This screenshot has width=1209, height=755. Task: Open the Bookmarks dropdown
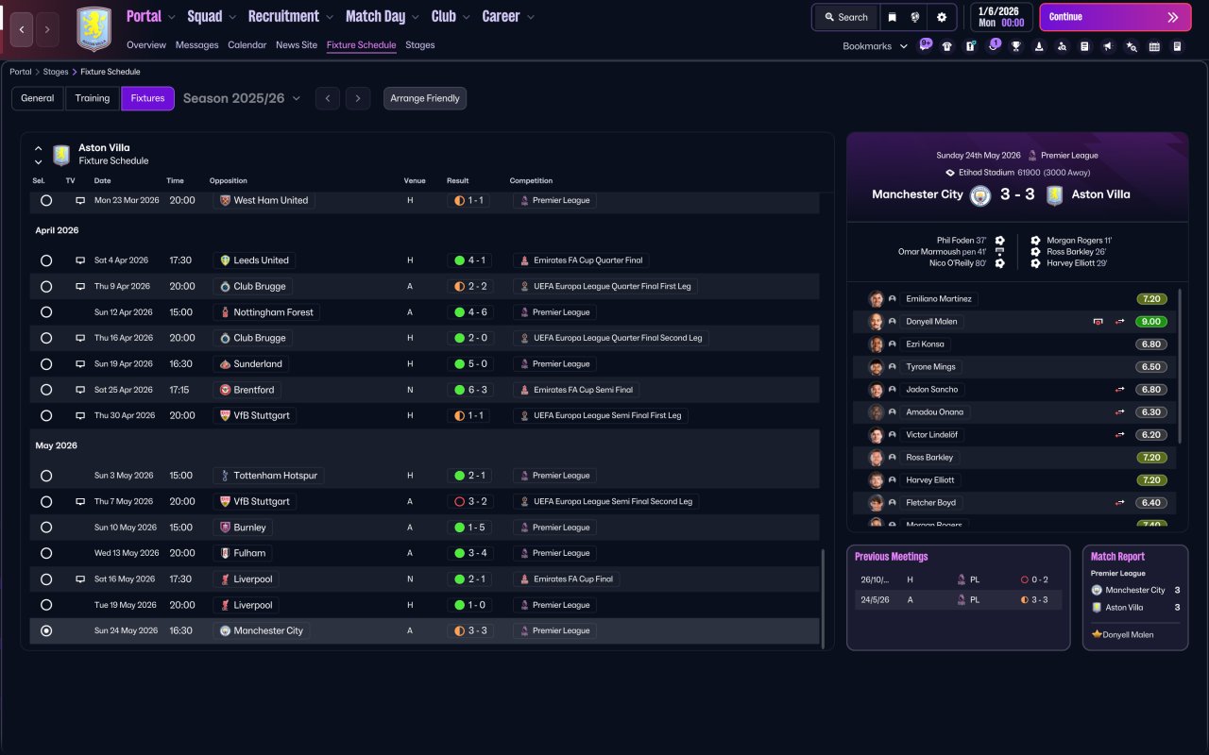coord(875,46)
